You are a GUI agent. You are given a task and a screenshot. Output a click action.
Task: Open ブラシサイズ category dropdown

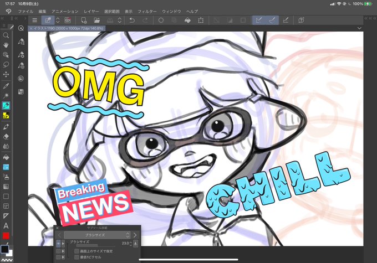[x=97, y=235]
